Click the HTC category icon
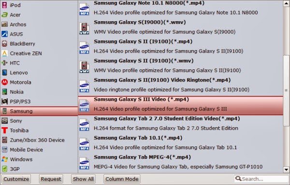Viewport: 290px width, 185px height. [x=4, y=63]
